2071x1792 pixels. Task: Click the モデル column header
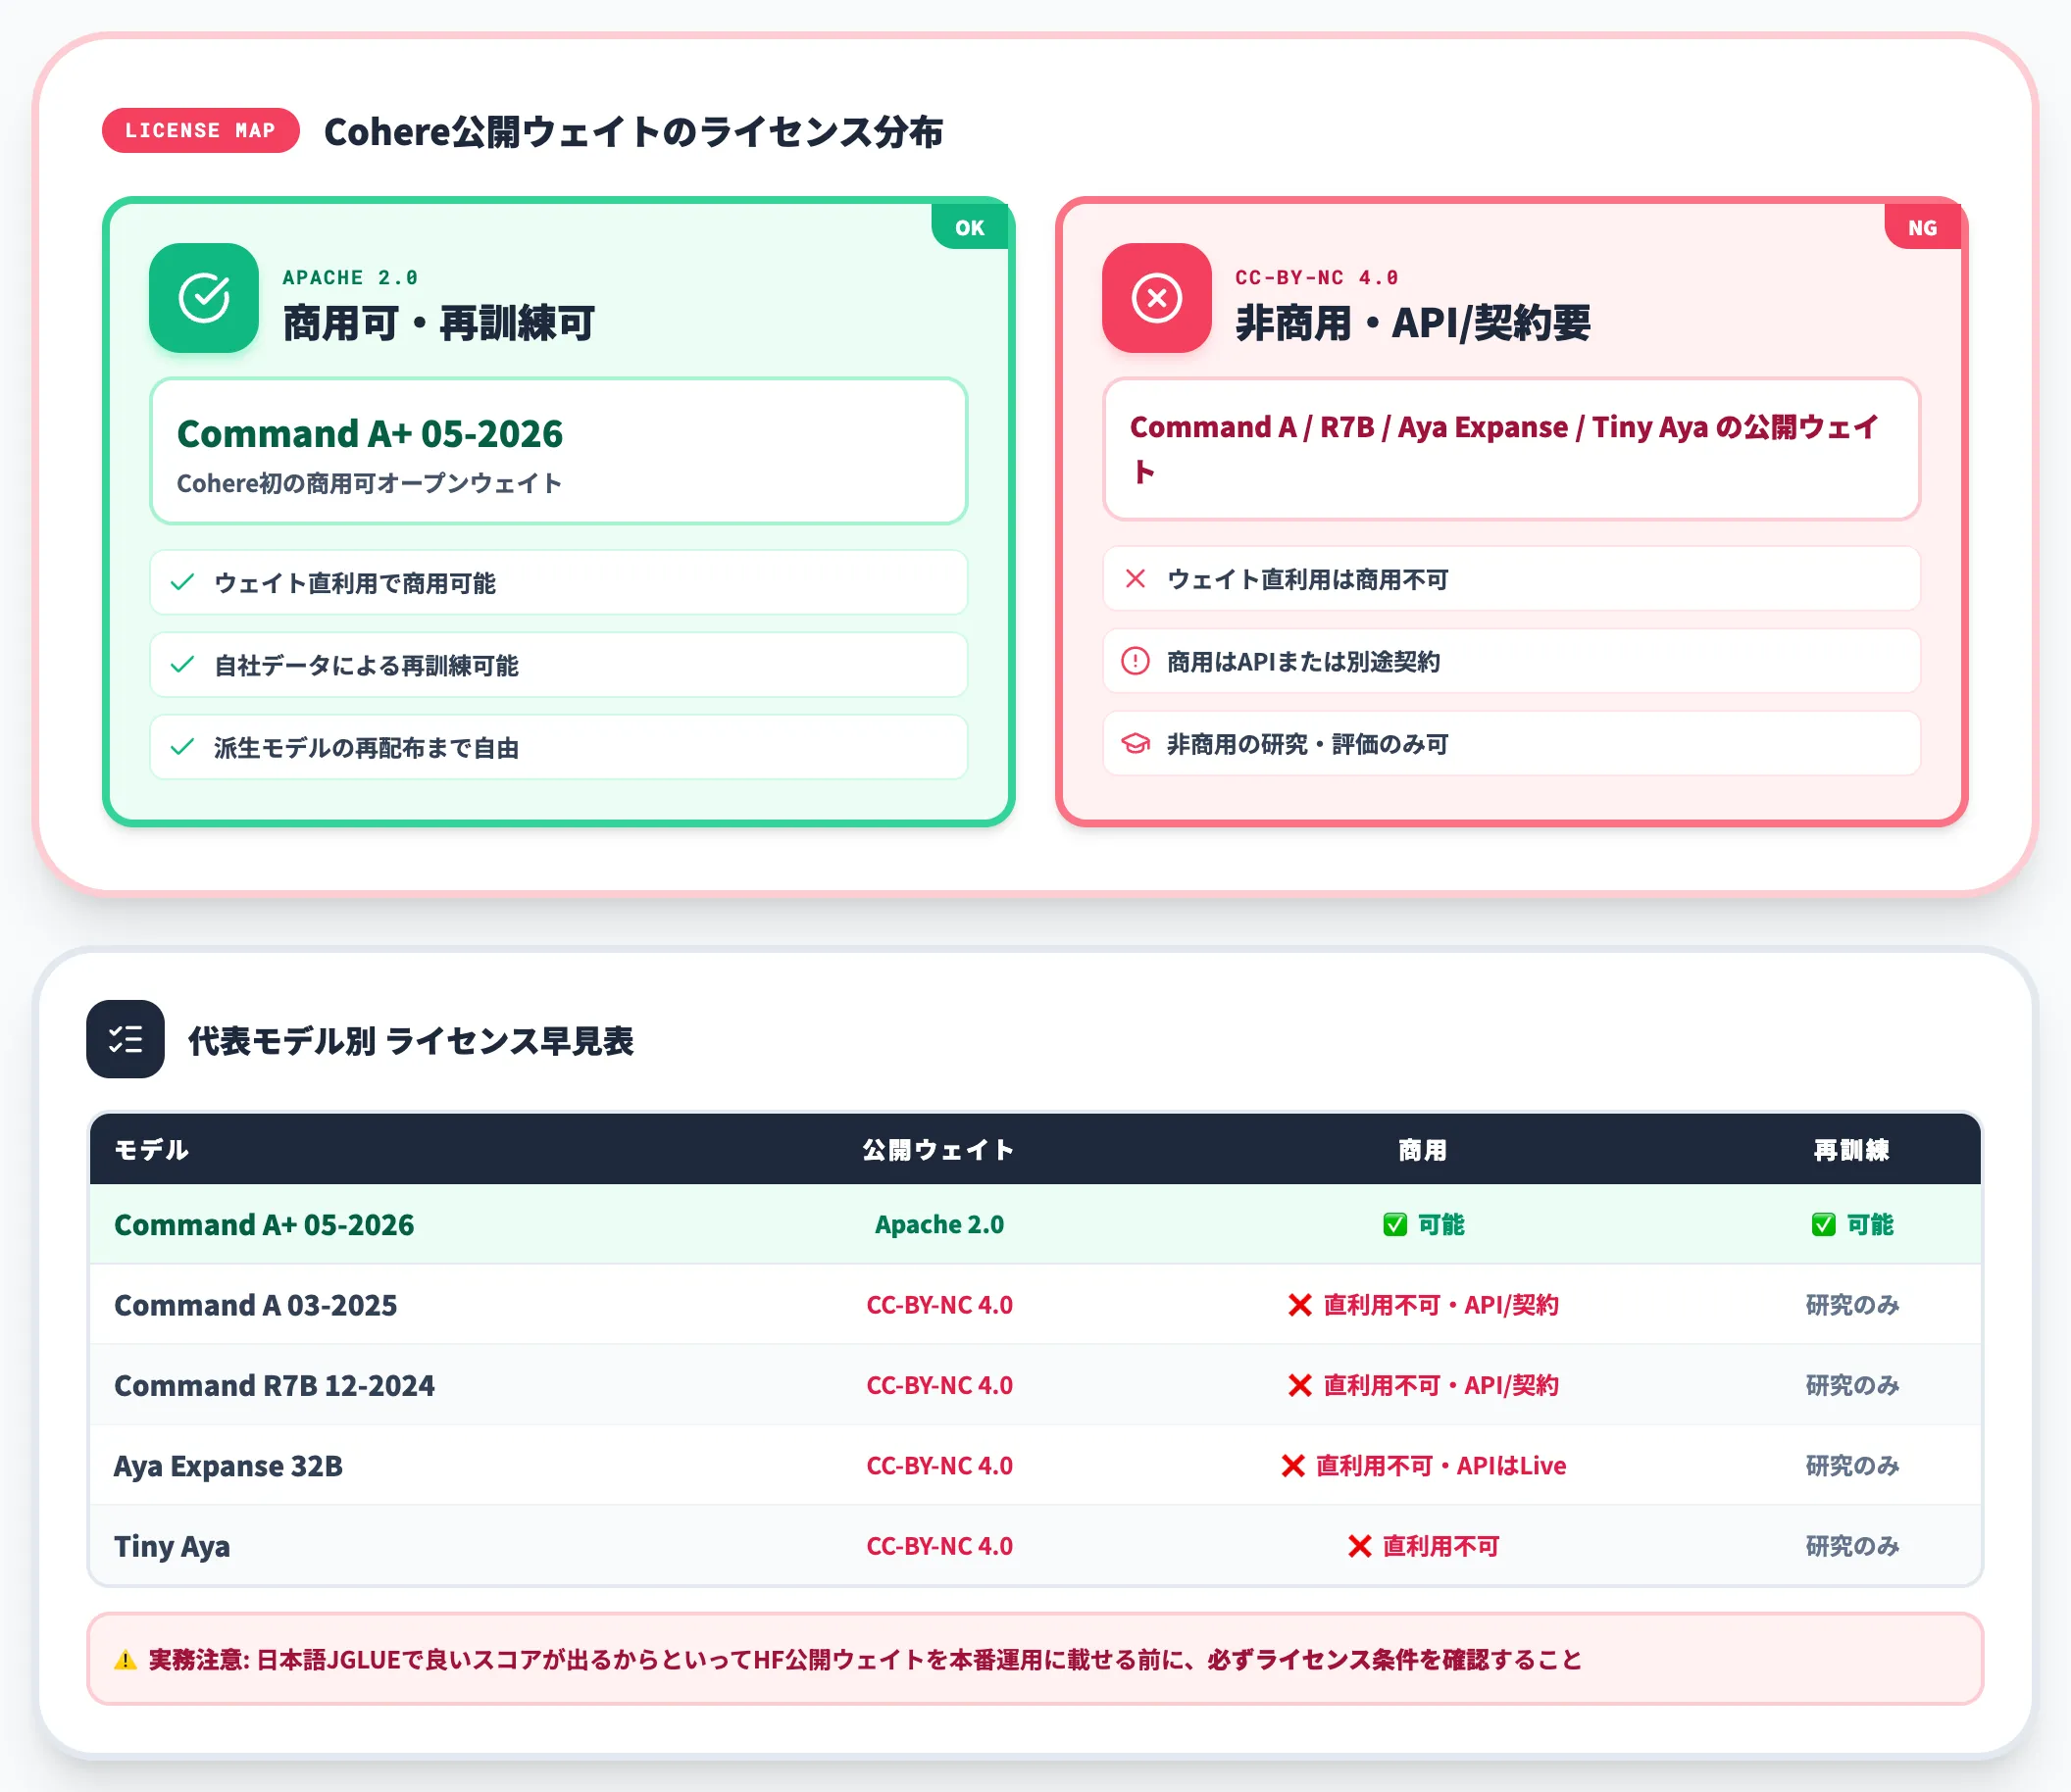(151, 1150)
